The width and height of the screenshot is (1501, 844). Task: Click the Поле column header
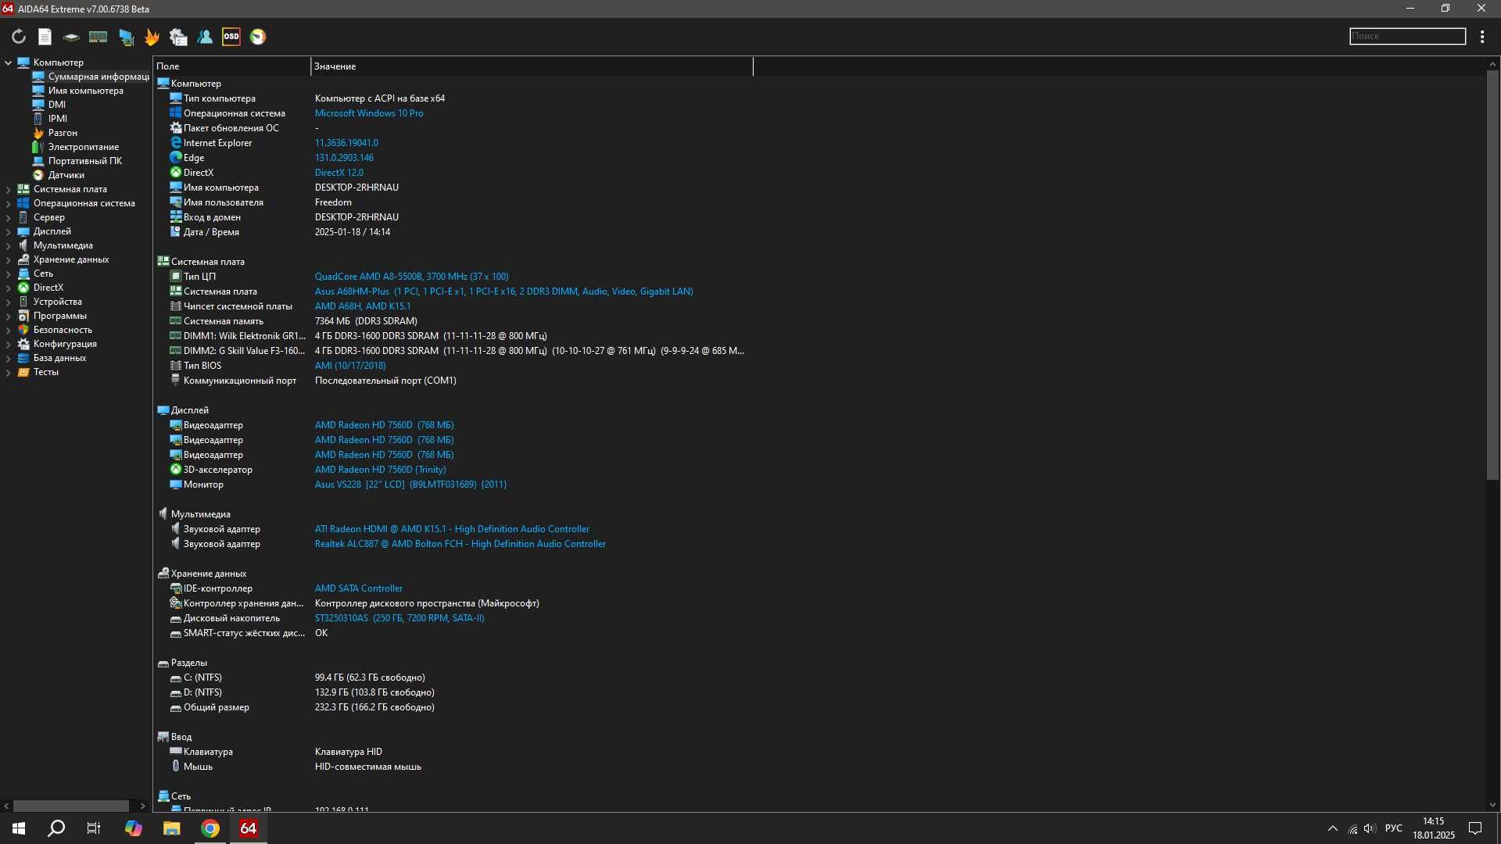(x=231, y=66)
